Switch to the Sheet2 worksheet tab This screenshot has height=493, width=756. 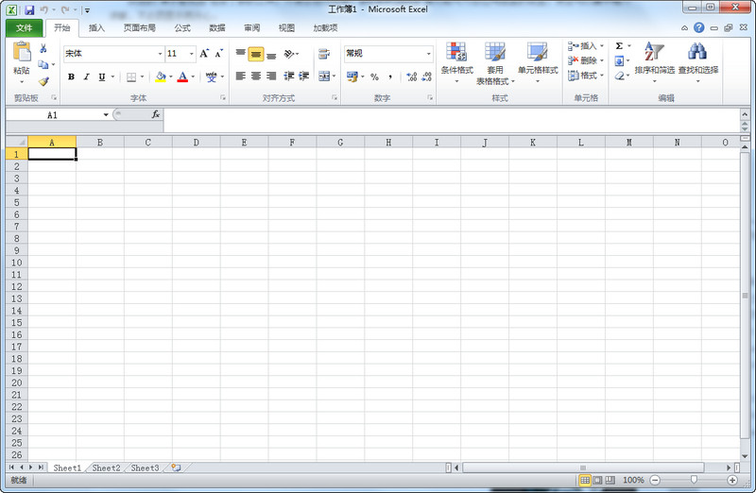click(x=106, y=467)
